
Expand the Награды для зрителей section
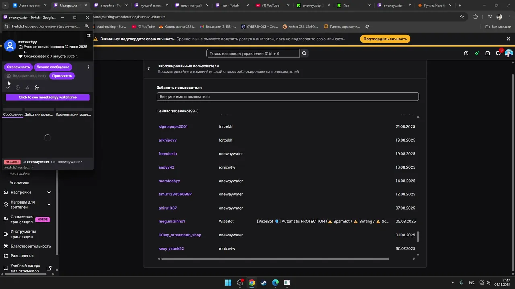(27, 205)
